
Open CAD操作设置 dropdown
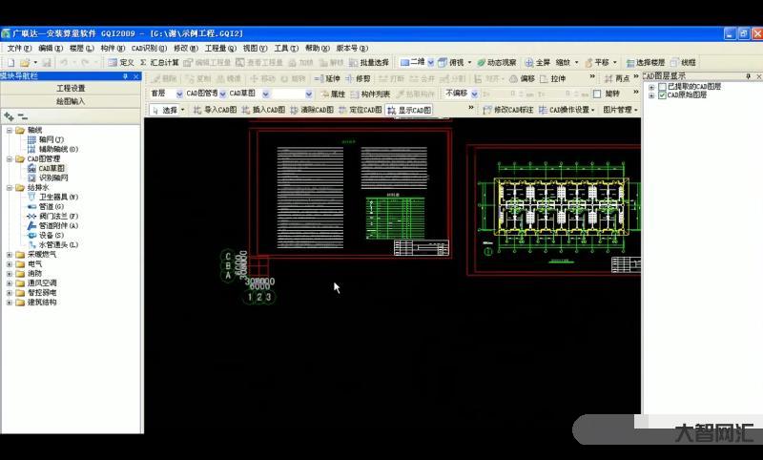pos(567,110)
